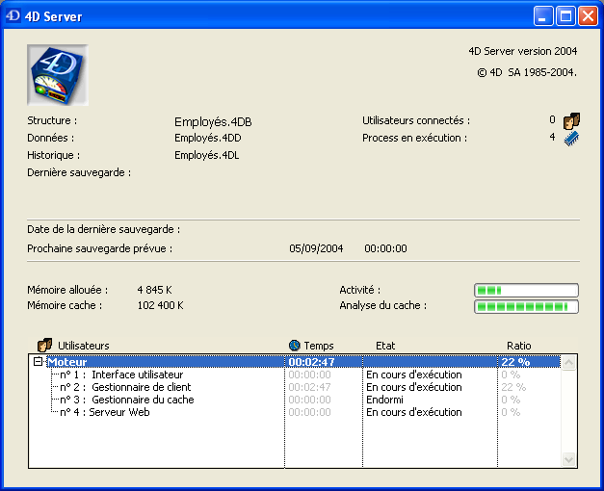
Task: Click the clock icon beside Temps
Action: pos(295,345)
